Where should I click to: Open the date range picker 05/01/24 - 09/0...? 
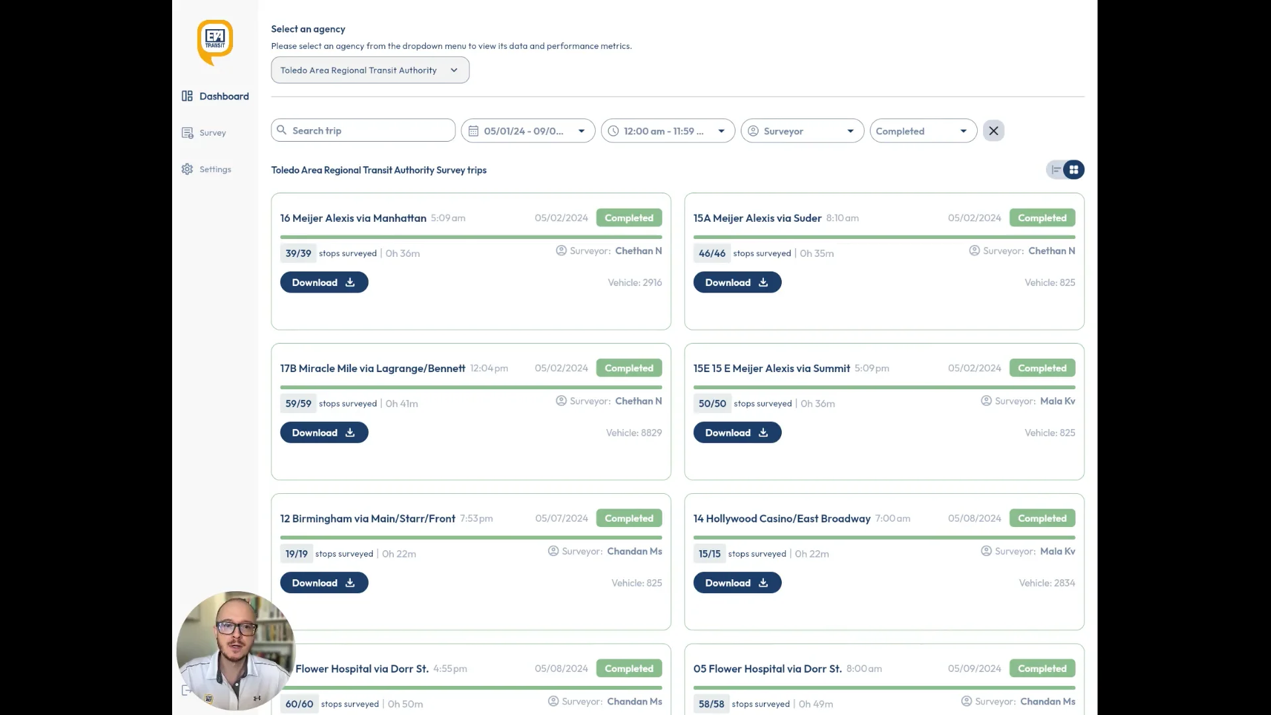coord(528,131)
